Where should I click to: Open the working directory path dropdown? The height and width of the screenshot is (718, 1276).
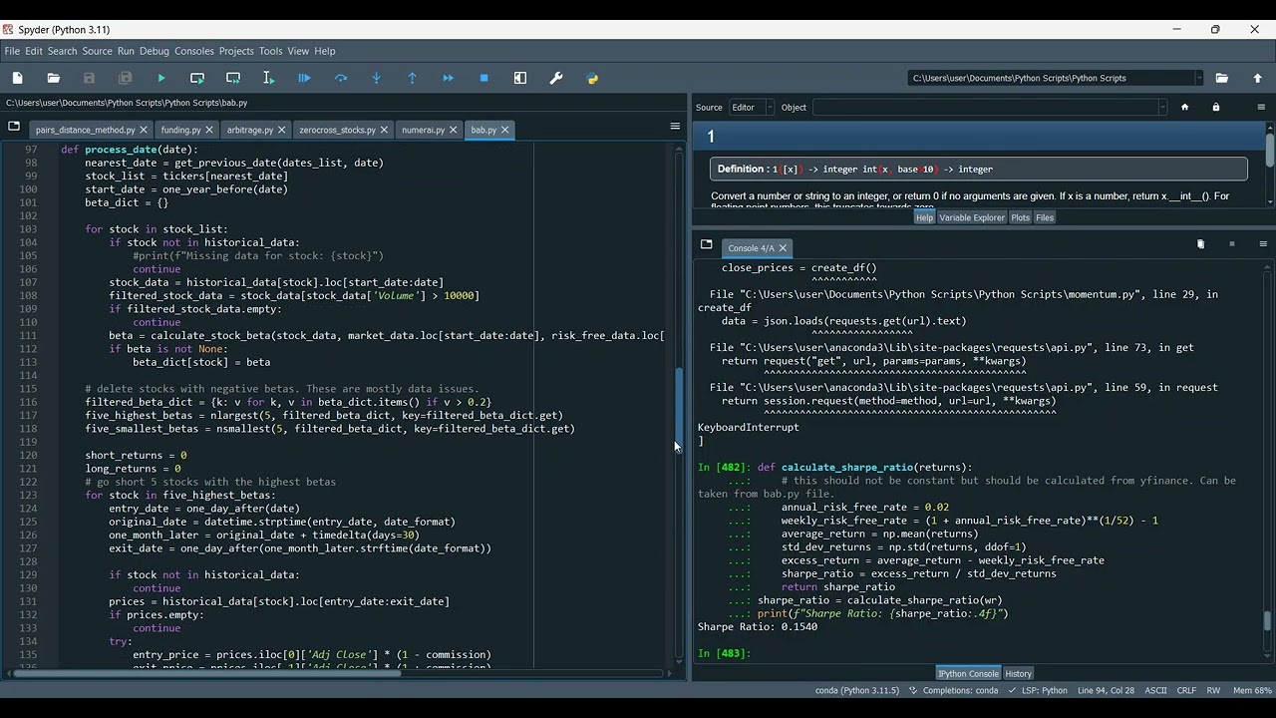pyautogui.click(x=1198, y=78)
